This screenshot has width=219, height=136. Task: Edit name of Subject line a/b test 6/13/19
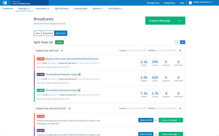tap(70, 109)
